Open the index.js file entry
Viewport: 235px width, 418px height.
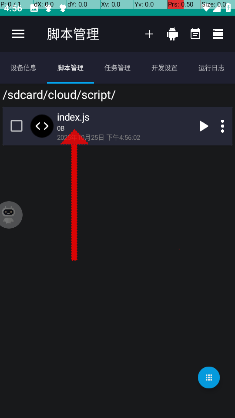point(117,126)
